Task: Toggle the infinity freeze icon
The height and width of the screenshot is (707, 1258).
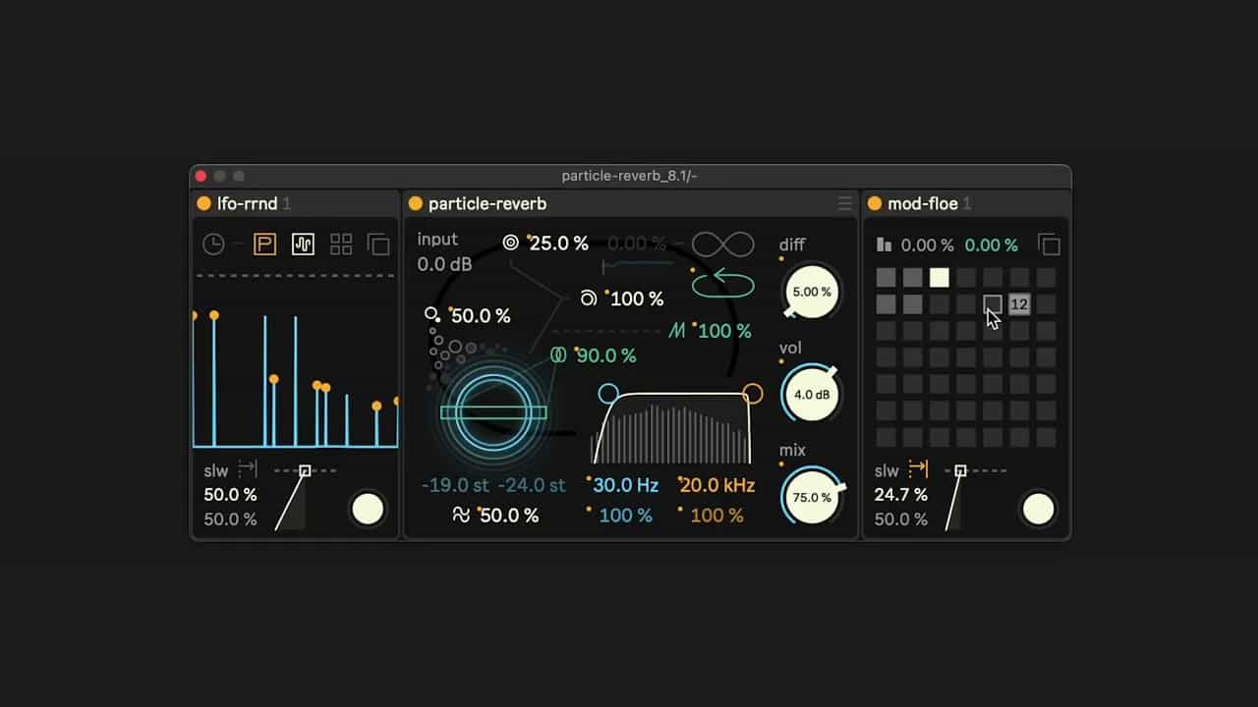Action: coord(723,244)
